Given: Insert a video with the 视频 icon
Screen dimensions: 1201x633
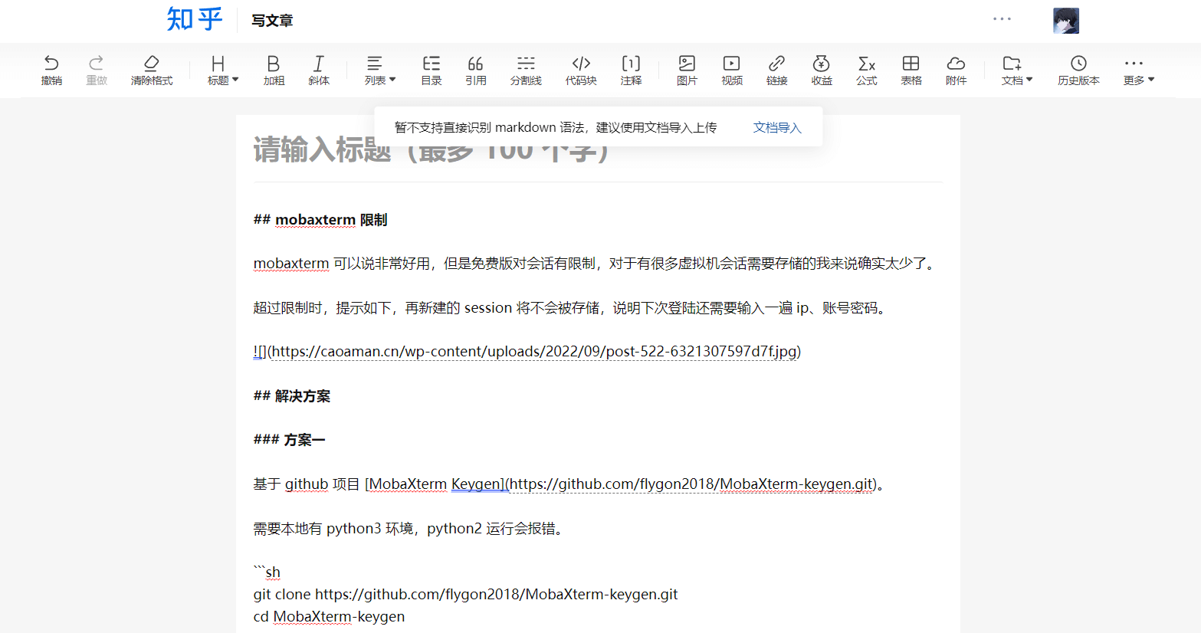Looking at the screenshot, I should (x=731, y=70).
